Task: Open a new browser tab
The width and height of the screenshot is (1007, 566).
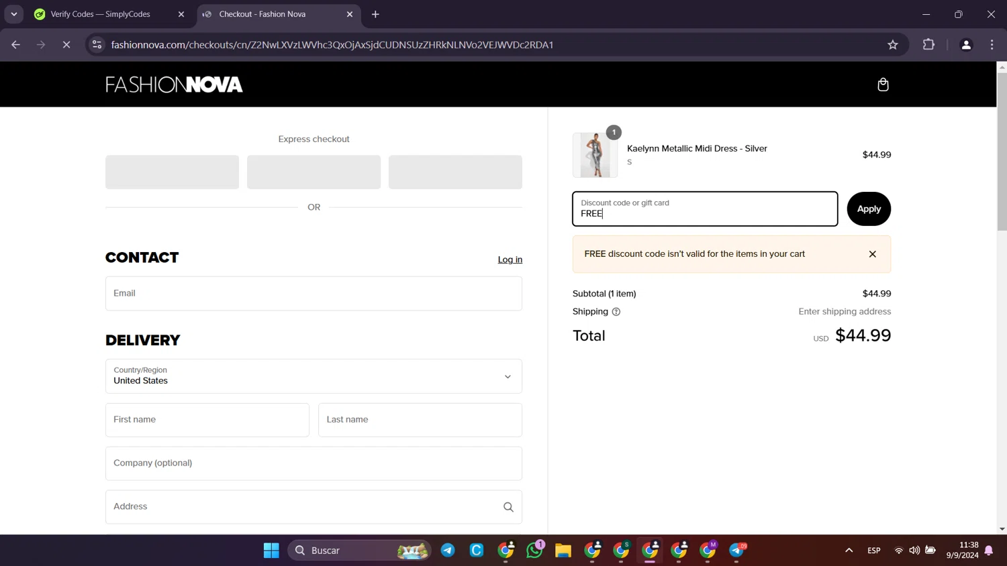Action: pos(375,14)
